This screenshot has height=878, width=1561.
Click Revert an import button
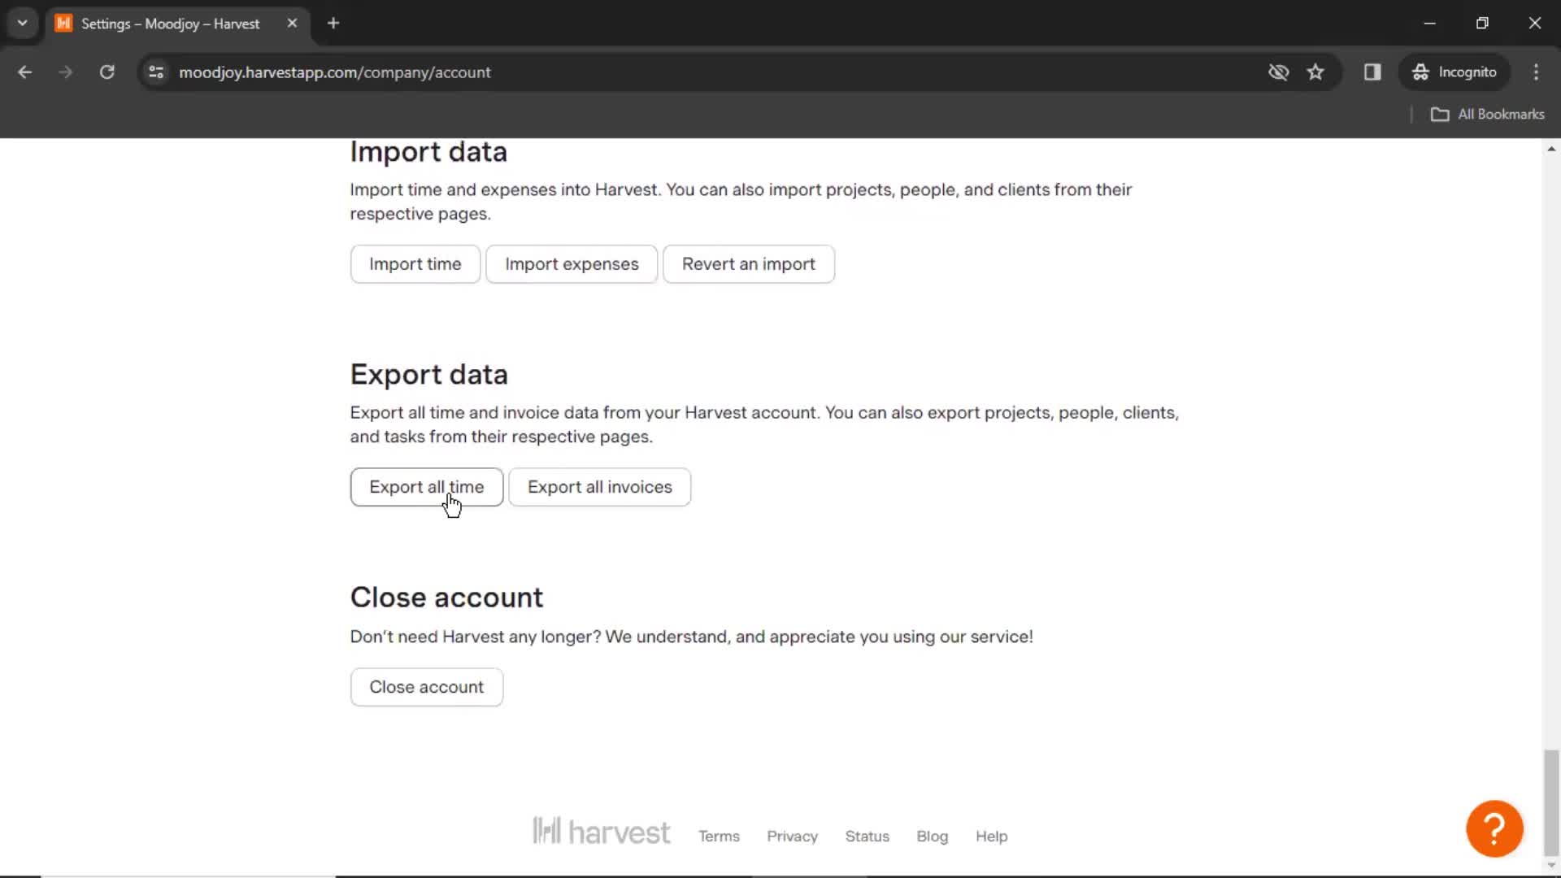click(748, 263)
